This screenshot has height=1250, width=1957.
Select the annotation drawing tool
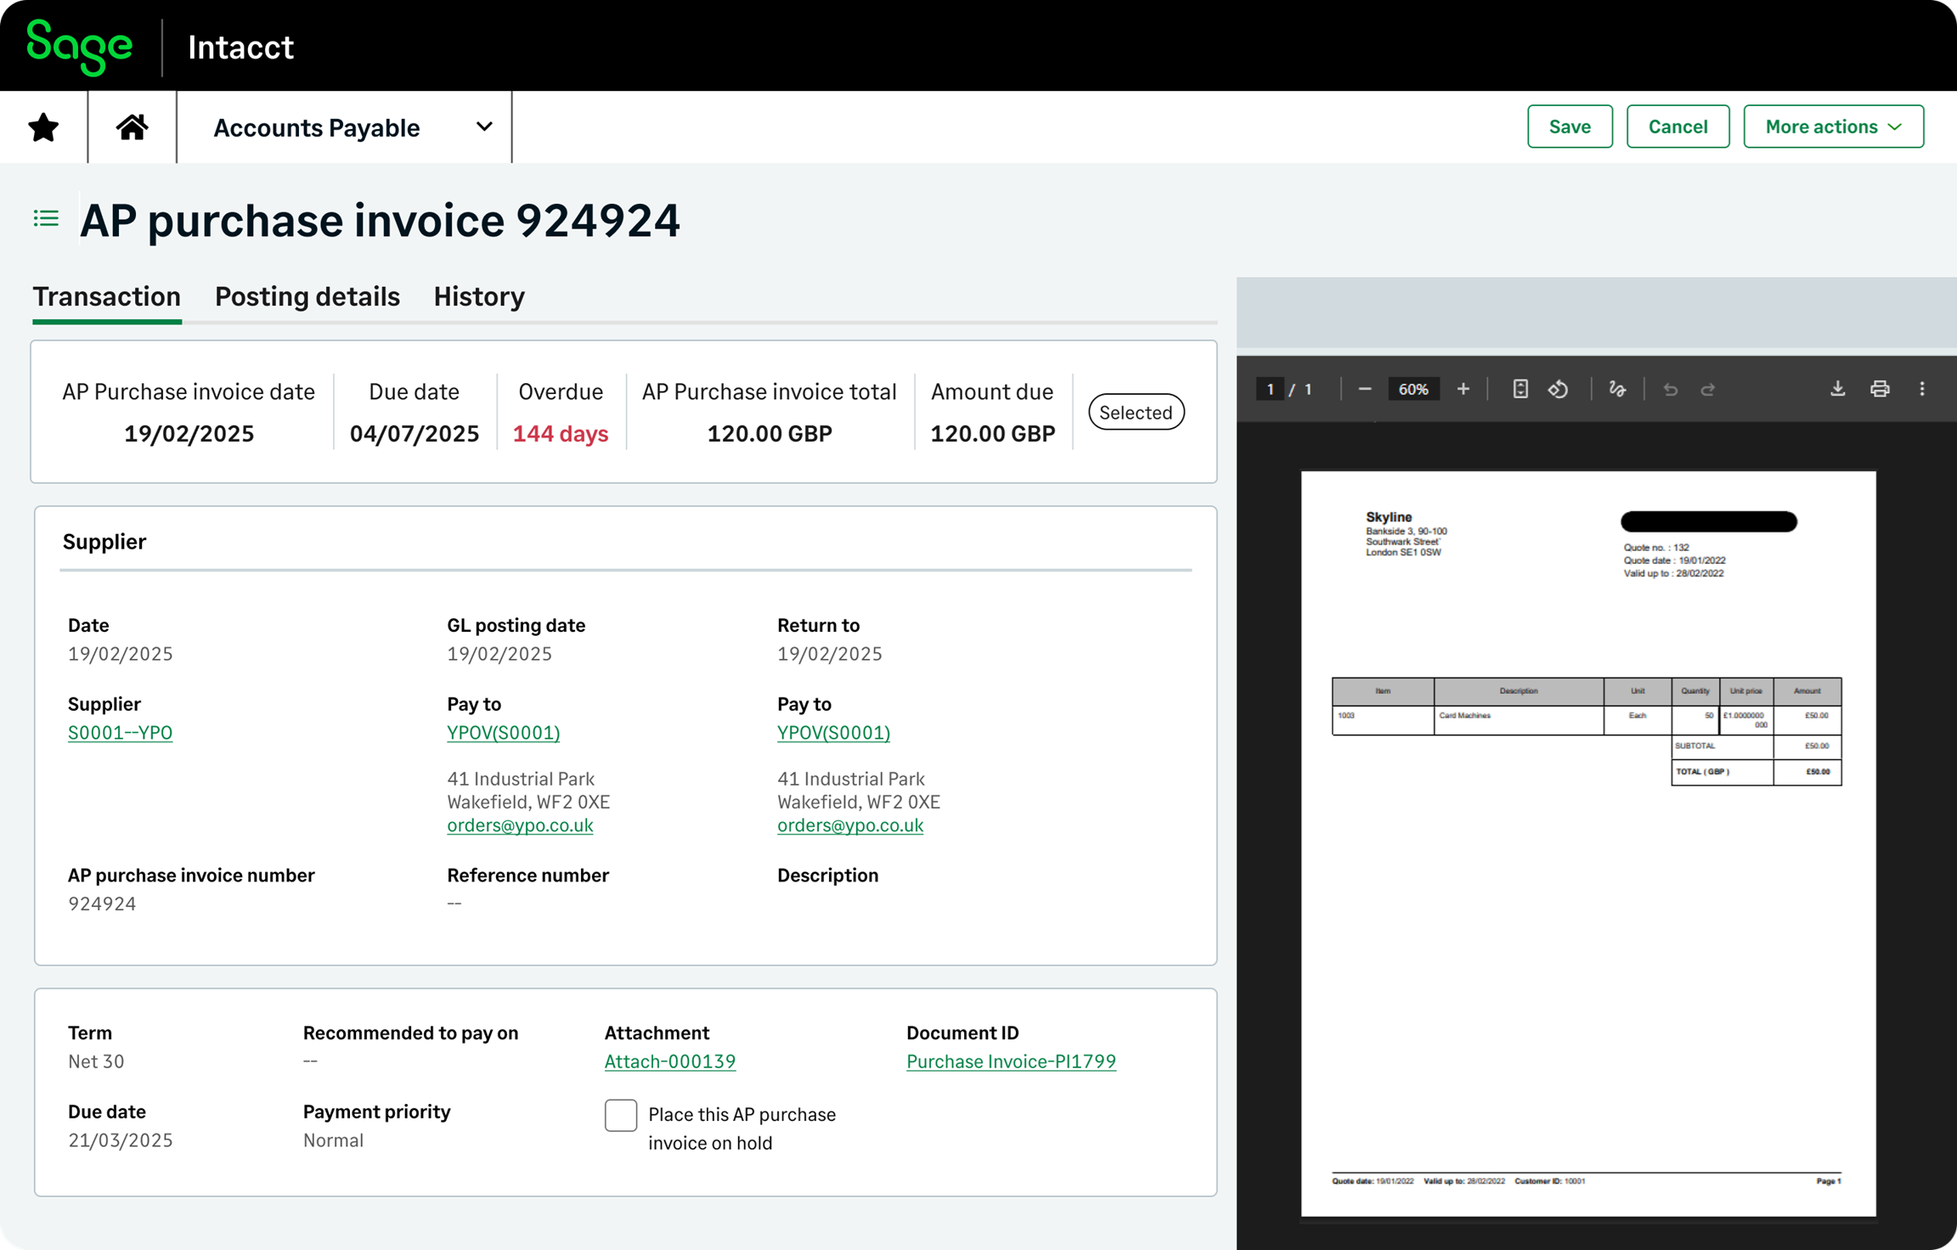click(x=1617, y=389)
